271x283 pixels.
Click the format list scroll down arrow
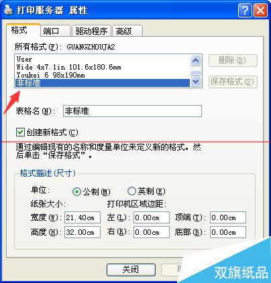click(196, 81)
